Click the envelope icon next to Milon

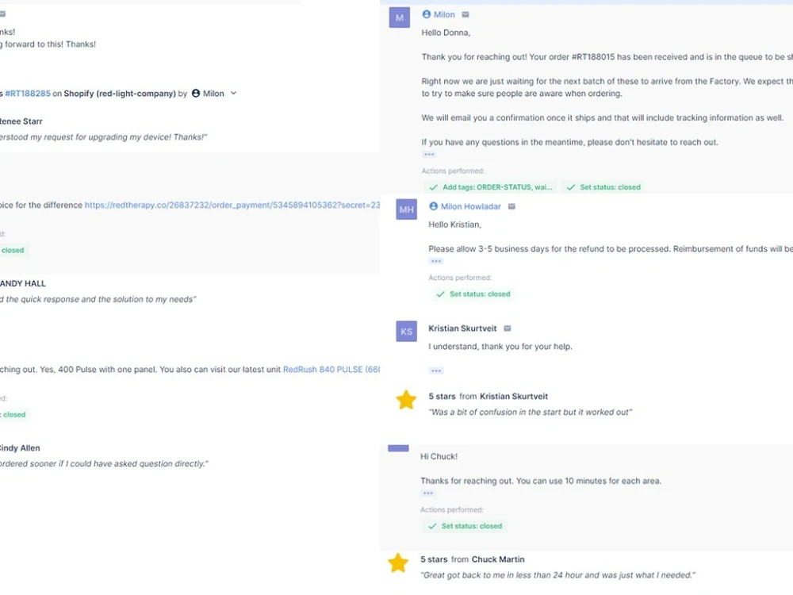click(x=465, y=14)
